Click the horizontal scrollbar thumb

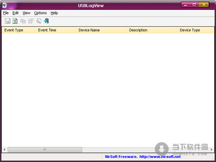coord(45,150)
